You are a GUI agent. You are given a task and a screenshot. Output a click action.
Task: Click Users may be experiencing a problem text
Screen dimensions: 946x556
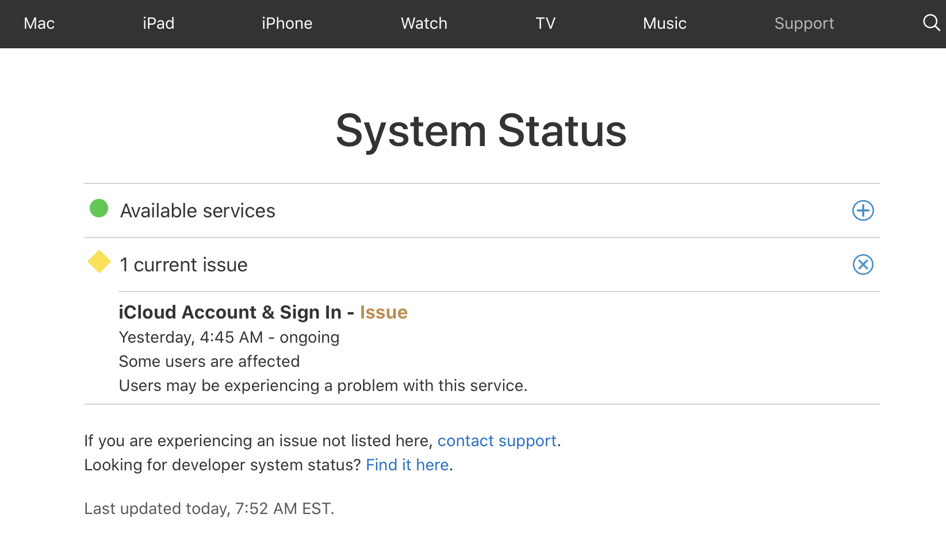point(323,385)
